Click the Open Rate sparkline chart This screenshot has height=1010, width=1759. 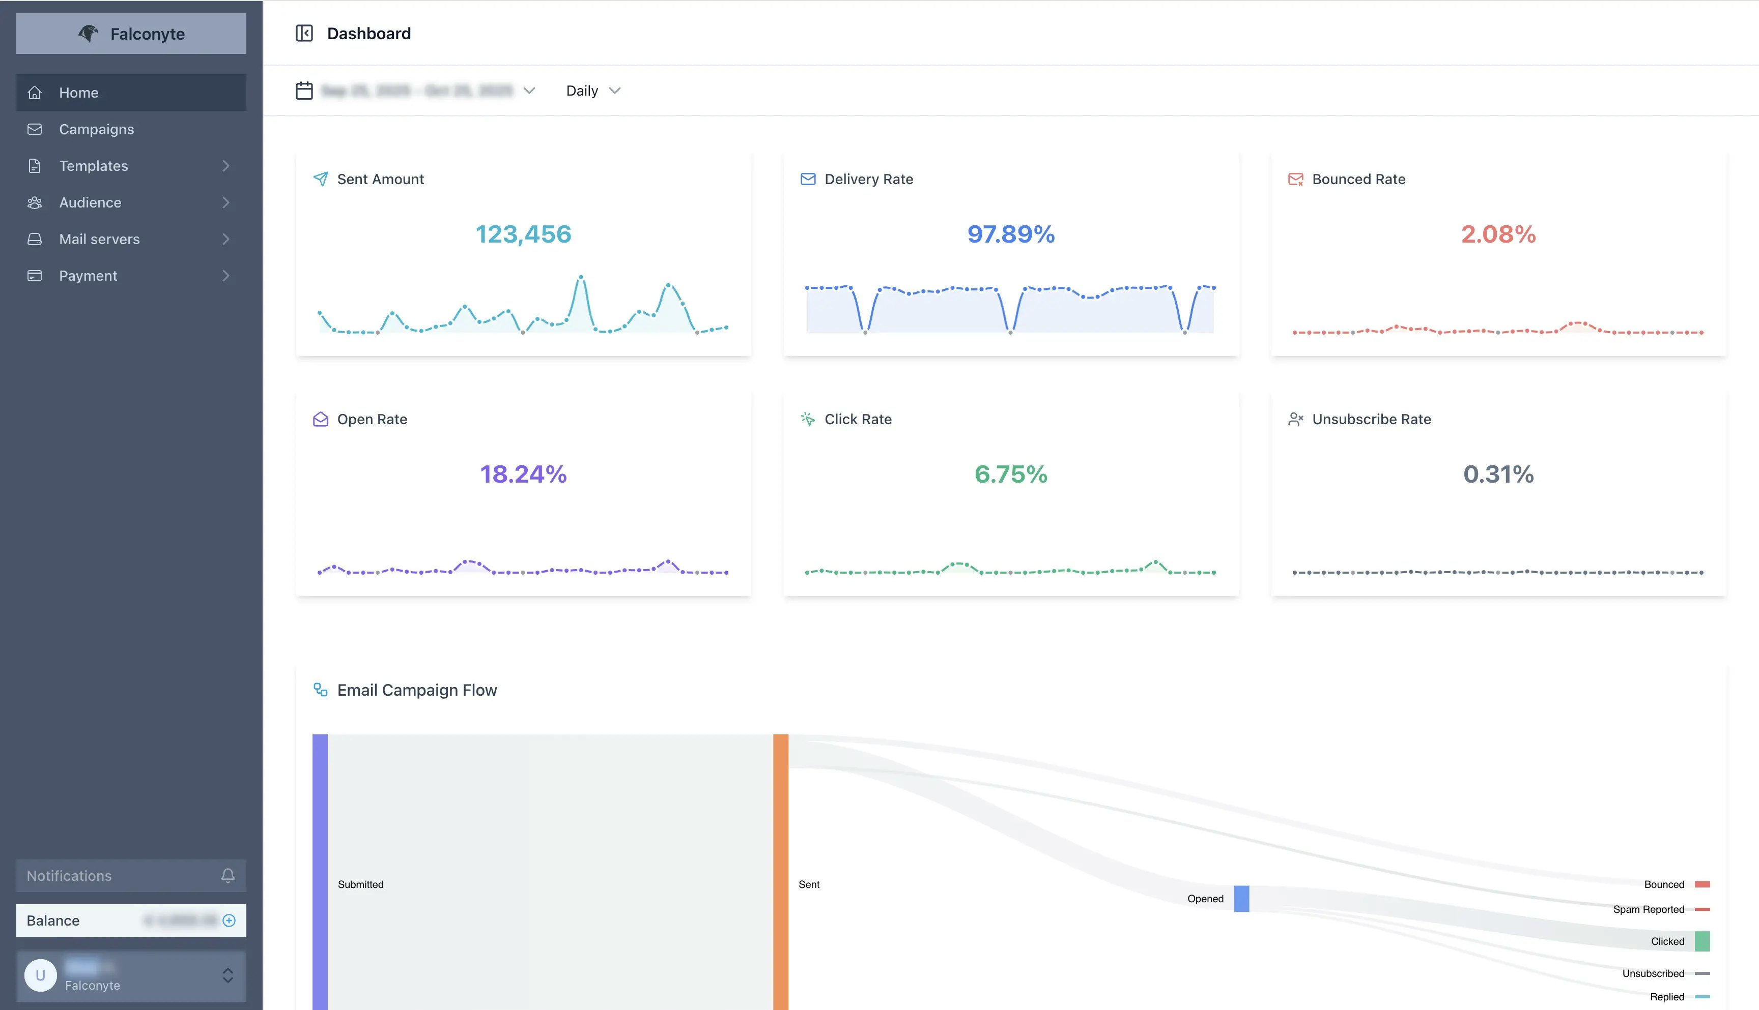point(523,567)
